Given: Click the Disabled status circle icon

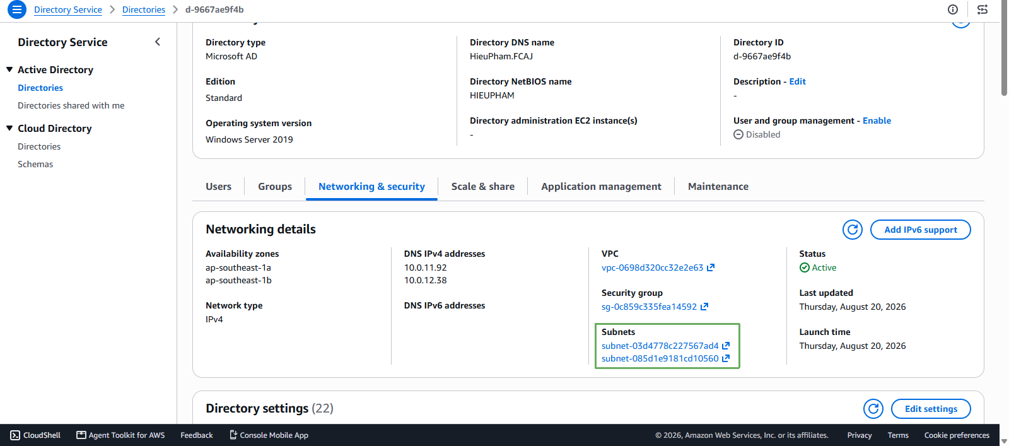Looking at the screenshot, I should pos(738,134).
